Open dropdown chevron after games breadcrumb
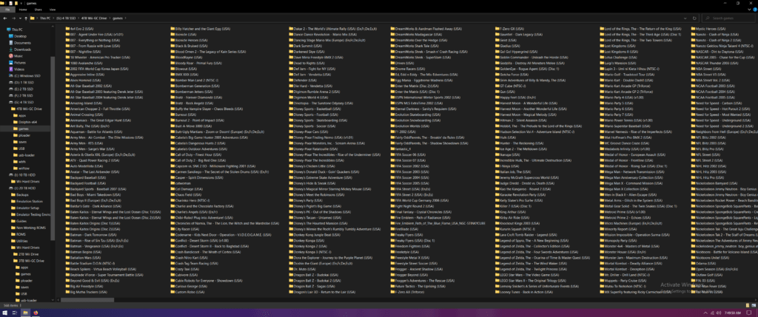Screen dimensions: 758x317 pyautogui.click(x=125, y=18)
